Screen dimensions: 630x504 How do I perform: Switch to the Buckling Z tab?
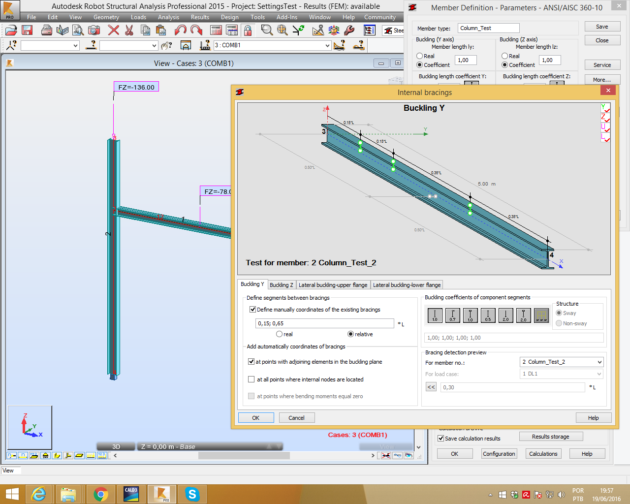pos(281,285)
